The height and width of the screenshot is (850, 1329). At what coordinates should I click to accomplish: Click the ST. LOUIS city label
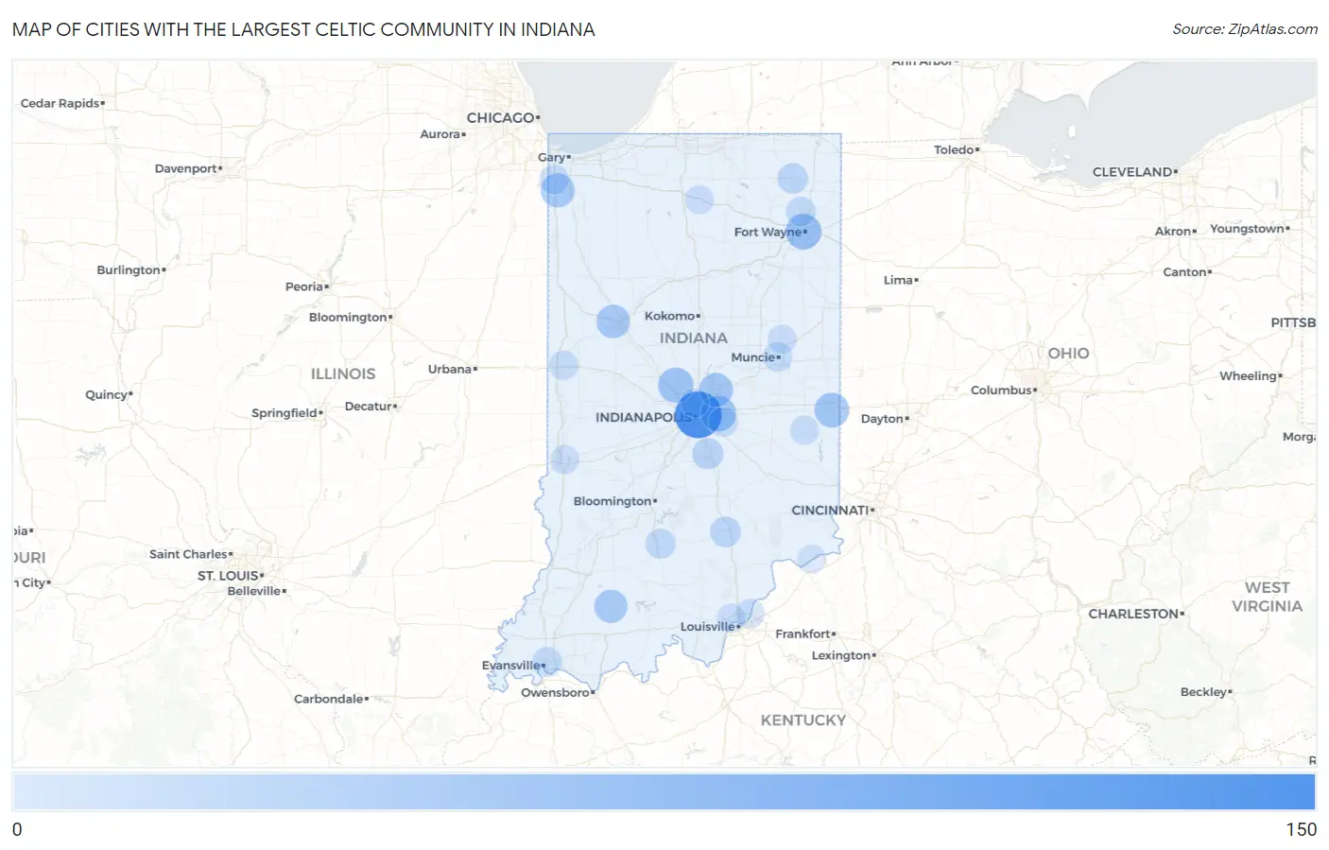pos(228,575)
